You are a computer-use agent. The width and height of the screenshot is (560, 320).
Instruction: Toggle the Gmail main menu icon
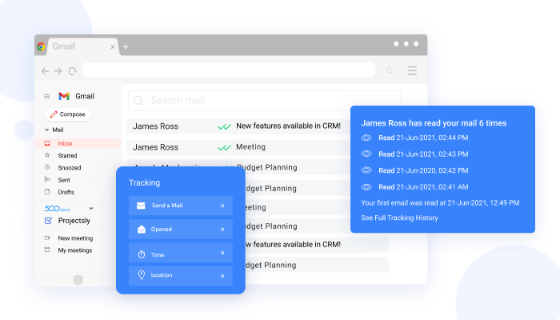pos(46,96)
